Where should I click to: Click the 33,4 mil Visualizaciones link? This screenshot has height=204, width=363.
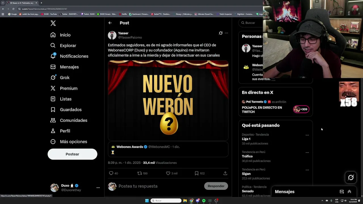(160, 163)
